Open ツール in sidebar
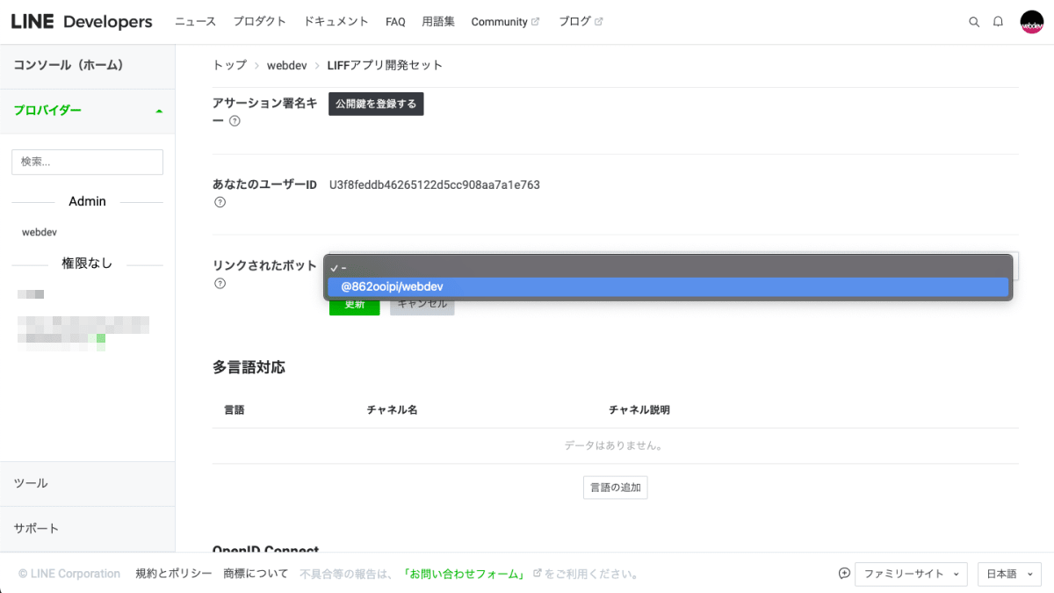Image resolution: width=1054 pixels, height=593 pixels. [88, 483]
